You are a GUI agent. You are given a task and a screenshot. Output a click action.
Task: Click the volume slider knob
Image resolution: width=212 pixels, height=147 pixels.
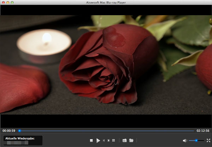(x=196, y=140)
